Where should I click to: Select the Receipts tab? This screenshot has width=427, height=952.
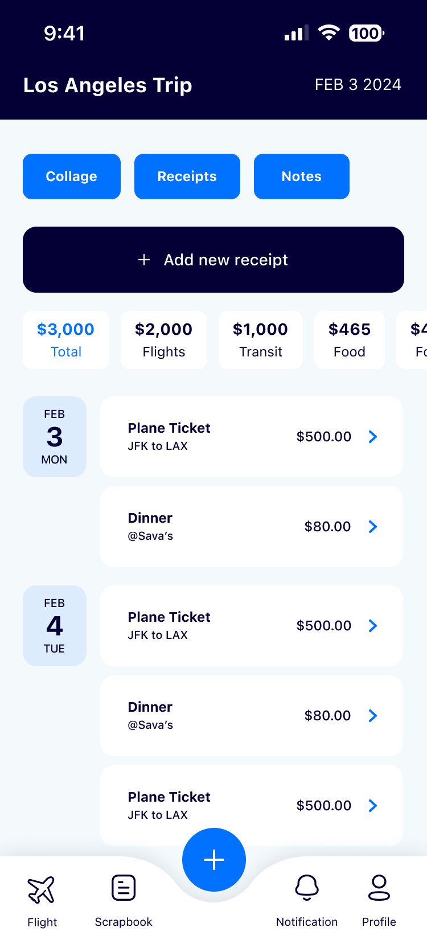tap(187, 177)
